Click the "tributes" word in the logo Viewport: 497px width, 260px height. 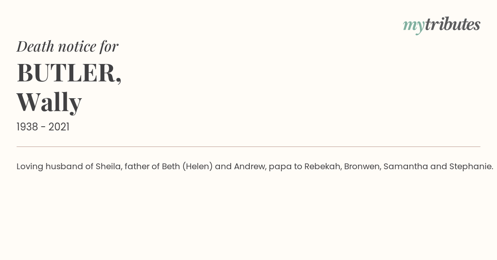[x=452, y=24]
